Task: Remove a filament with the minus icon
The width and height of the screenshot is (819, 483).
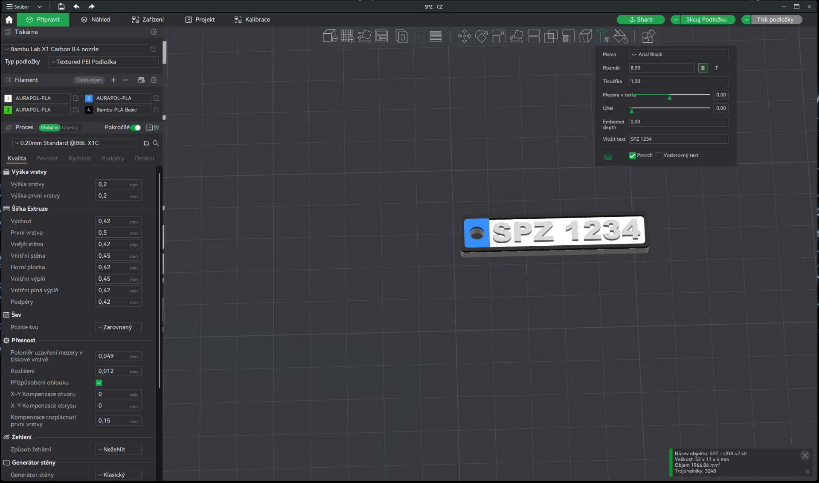Action: [x=125, y=80]
